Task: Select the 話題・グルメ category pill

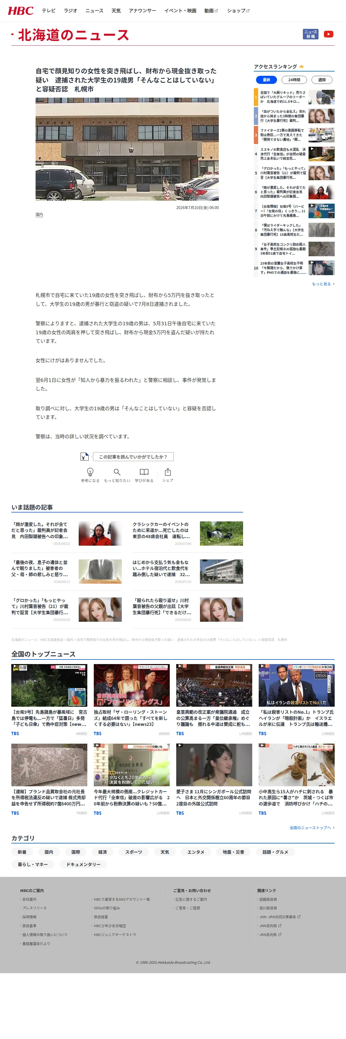Action: [x=275, y=852]
